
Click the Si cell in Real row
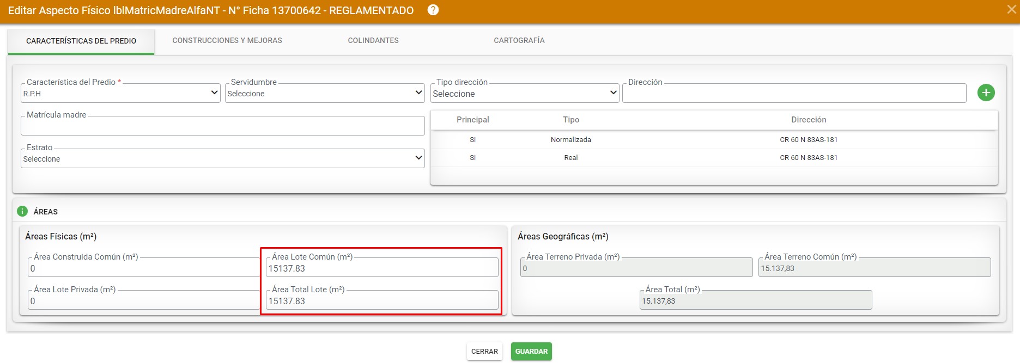click(473, 158)
